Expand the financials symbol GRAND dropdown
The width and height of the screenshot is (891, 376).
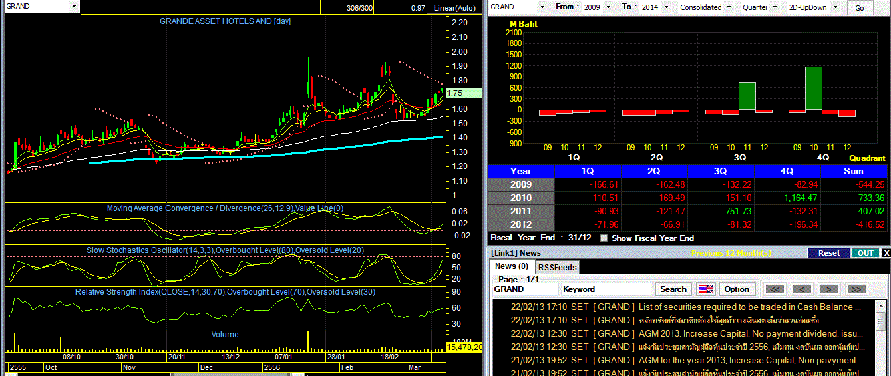pyautogui.click(x=542, y=7)
